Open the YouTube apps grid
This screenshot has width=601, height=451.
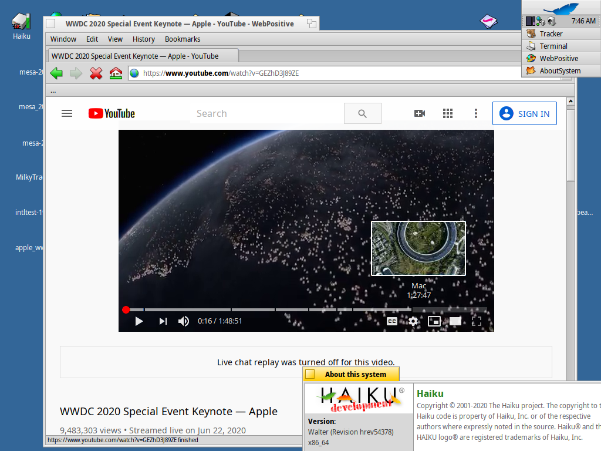coord(448,113)
